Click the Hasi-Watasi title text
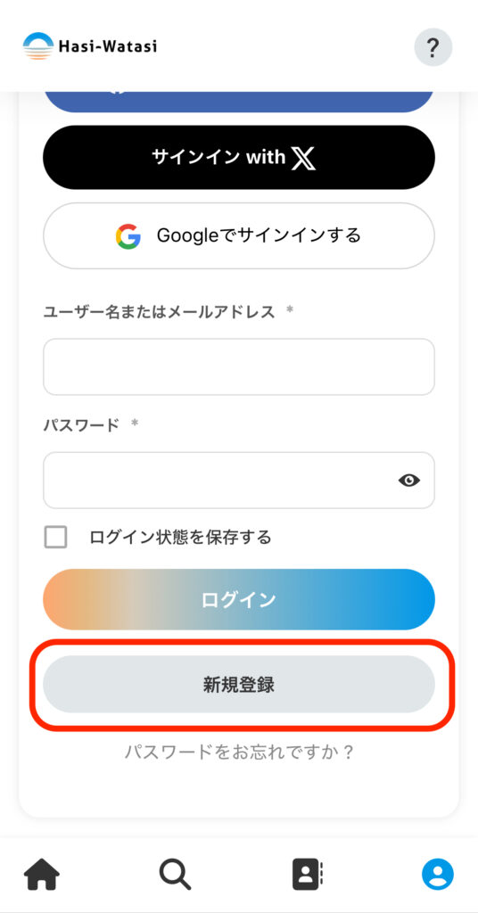Screen dimensions: 478x913 click(108, 46)
